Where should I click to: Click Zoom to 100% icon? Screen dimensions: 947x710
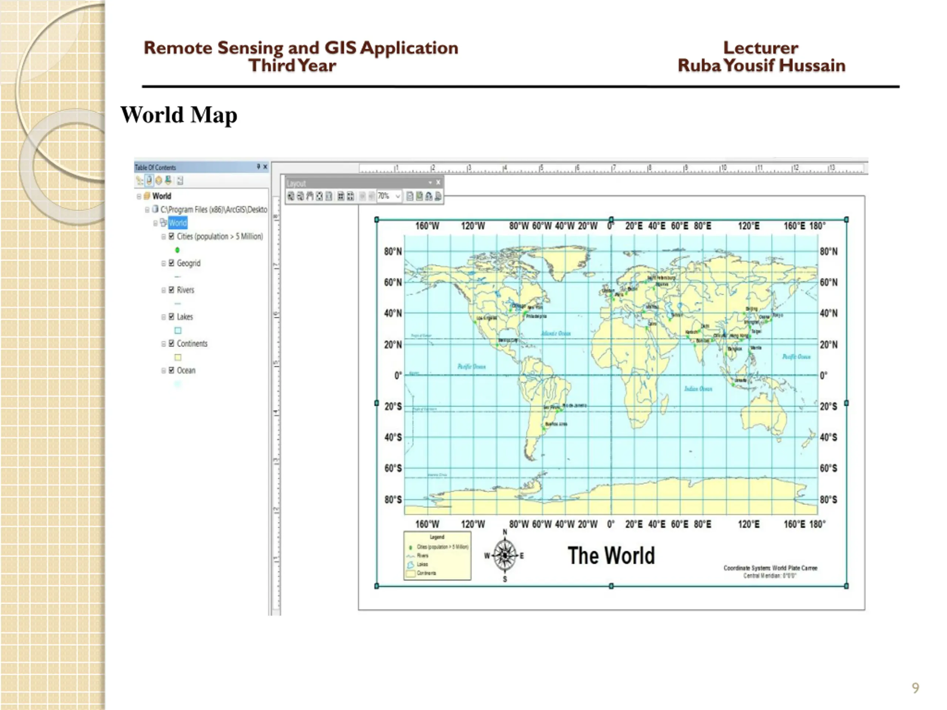(329, 196)
